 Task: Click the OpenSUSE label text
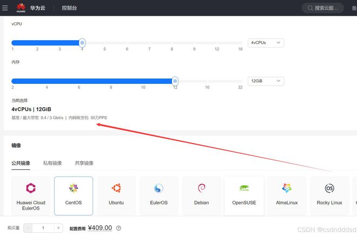(x=244, y=202)
